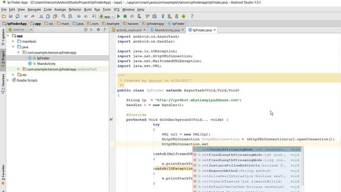Click the Attach debugger to process icon
The height and width of the screenshot is (192, 341).
tap(139, 17)
